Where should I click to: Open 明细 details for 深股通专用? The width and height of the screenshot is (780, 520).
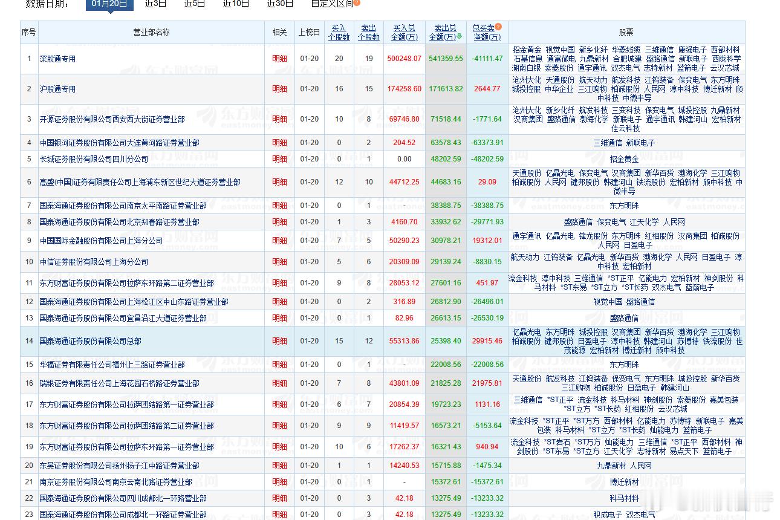tap(281, 58)
